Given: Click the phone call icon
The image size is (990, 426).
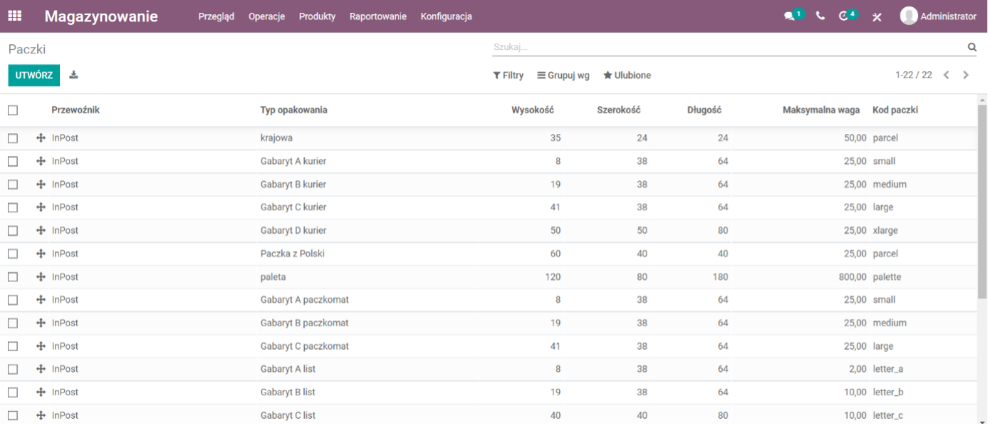Looking at the screenshot, I should 820,16.
